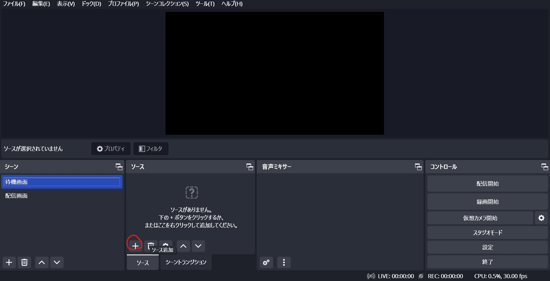This screenshot has height=281, width=550.
Task: Click the empty sources question mark icon
Action: click(x=192, y=192)
